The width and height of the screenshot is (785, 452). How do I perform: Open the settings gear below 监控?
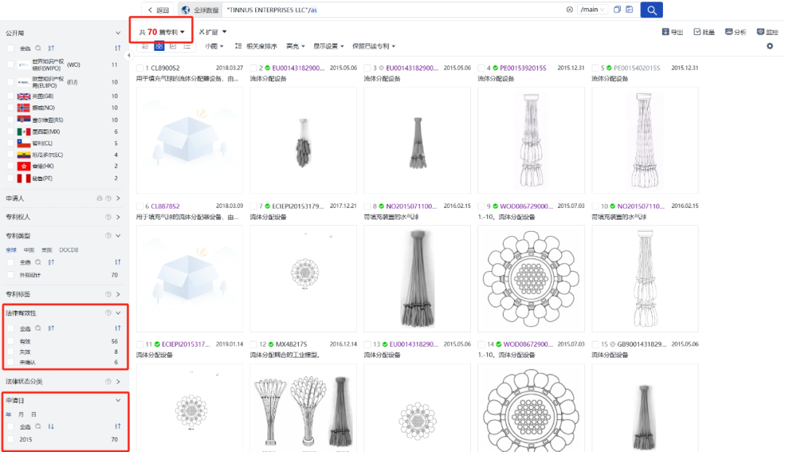(769, 45)
